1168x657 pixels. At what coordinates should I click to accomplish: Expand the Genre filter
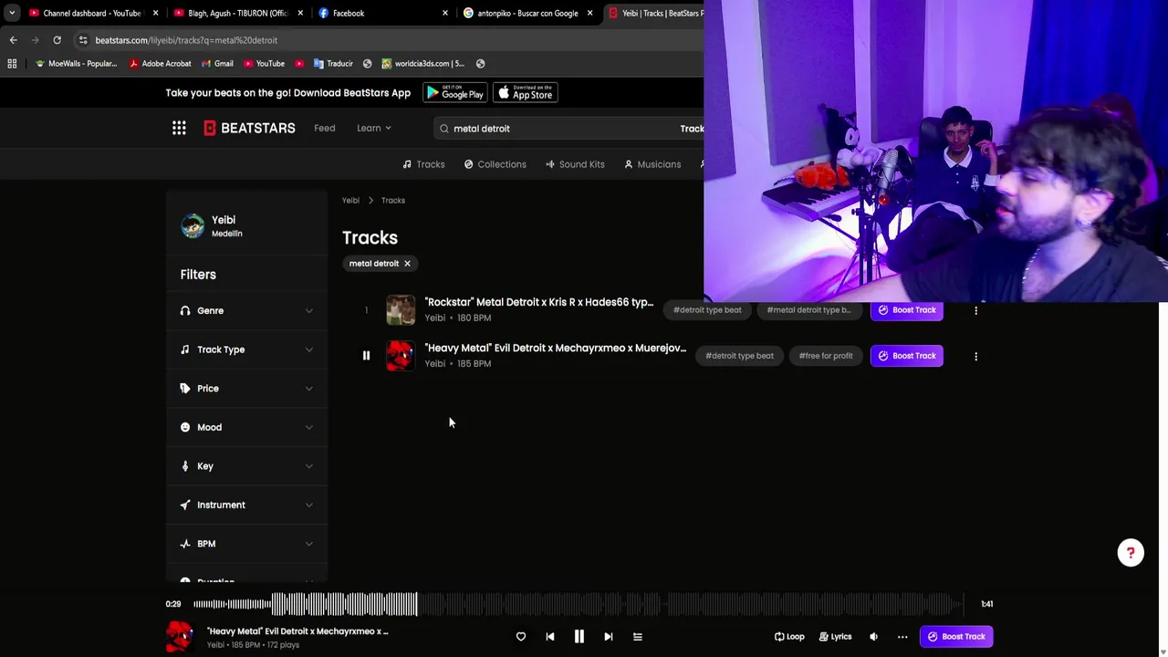pos(246,311)
